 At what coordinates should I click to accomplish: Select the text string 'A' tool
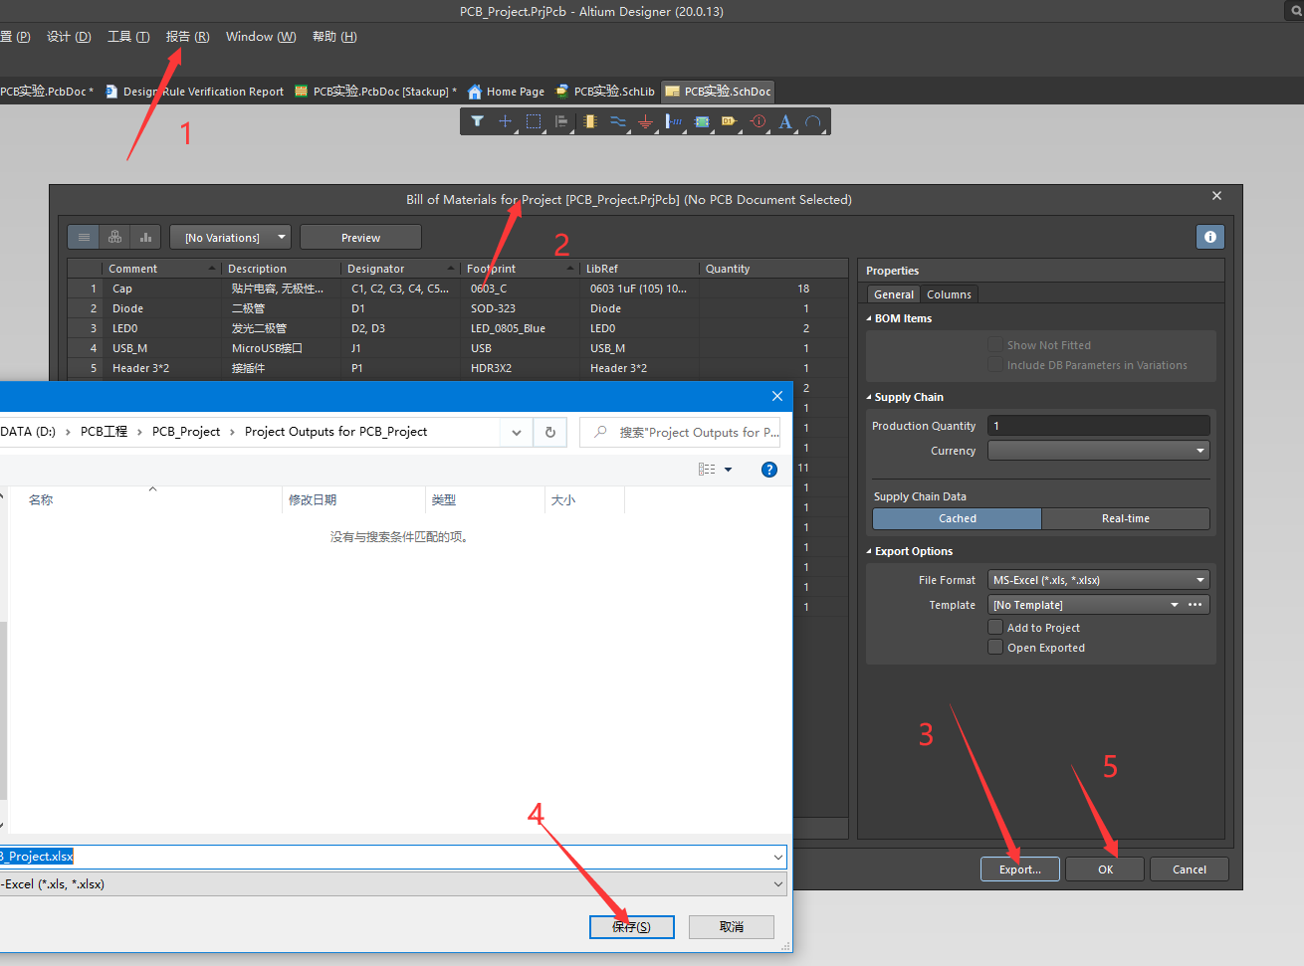[785, 121]
